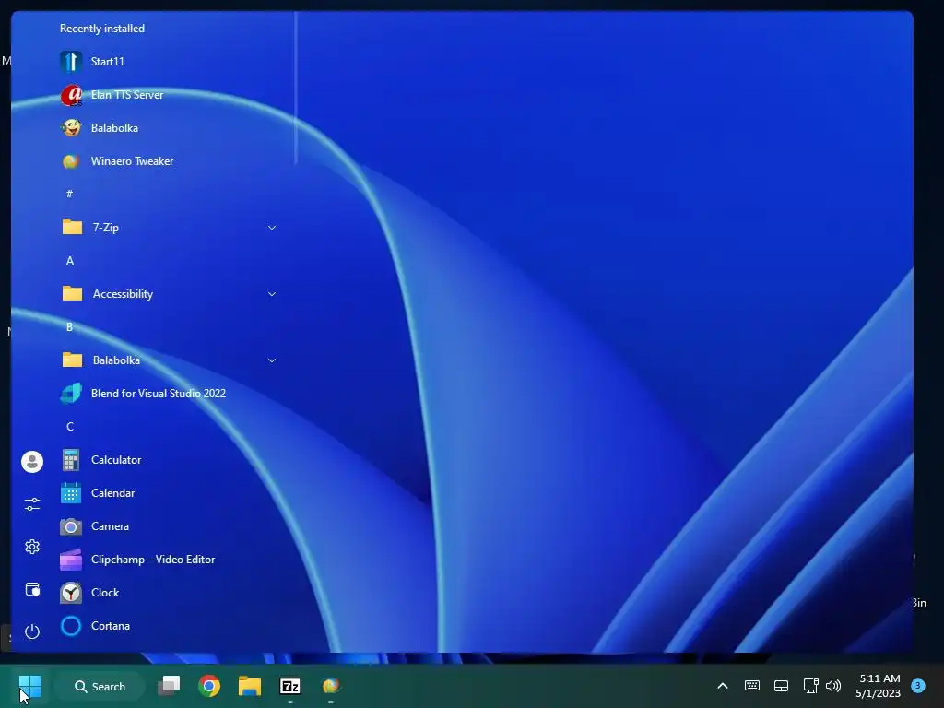Screen dimensions: 944x708
Task: Click the sidebar icon above the power button
Action: pos(32,589)
